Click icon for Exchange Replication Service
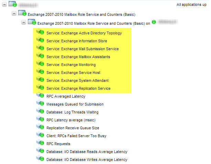 pos(40,87)
